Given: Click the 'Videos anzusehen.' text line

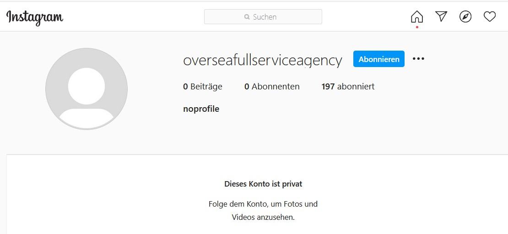Looking at the screenshot, I should pyautogui.click(x=263, y=217).
